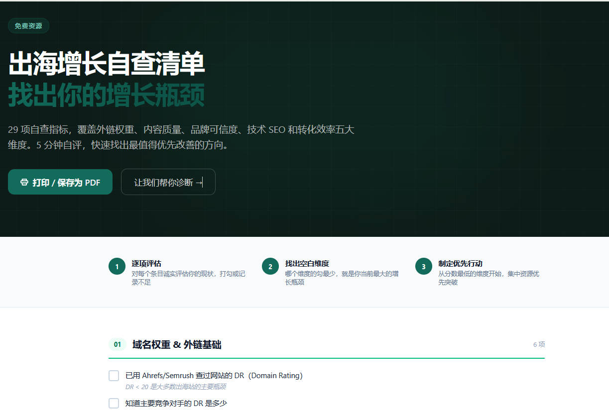
Task: Open the 让我们帮你诊断 link
Action: (168, 182)
